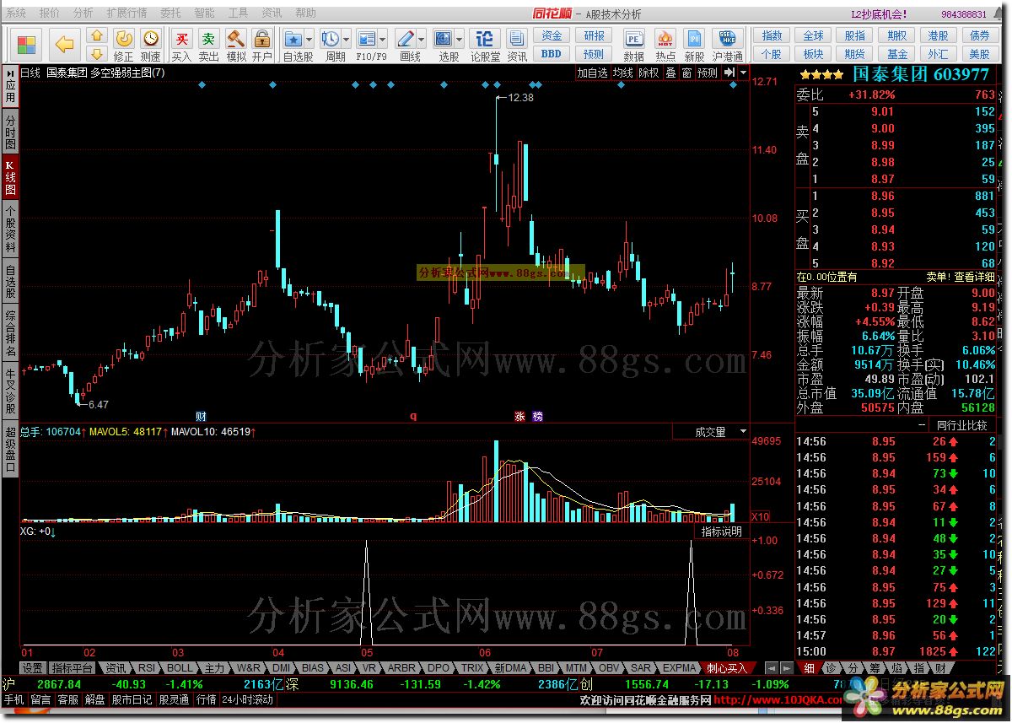Select the 个股资料 sidebar tab
Screen dimensions: 1012x723
point(10,229)
